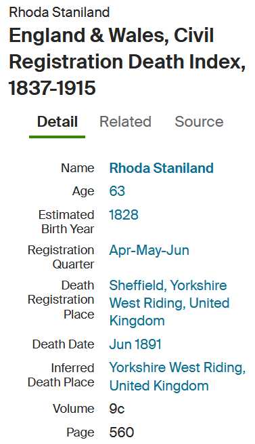Click the Inferred Death Place label
The height and width of the screenshot is (444, 255).
(x=61, y=375)
